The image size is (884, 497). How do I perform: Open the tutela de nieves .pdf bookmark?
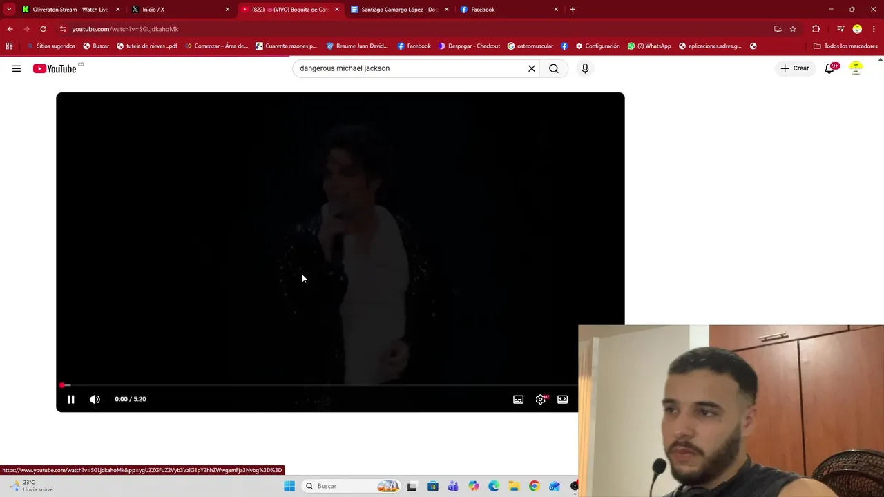point(146,46)
